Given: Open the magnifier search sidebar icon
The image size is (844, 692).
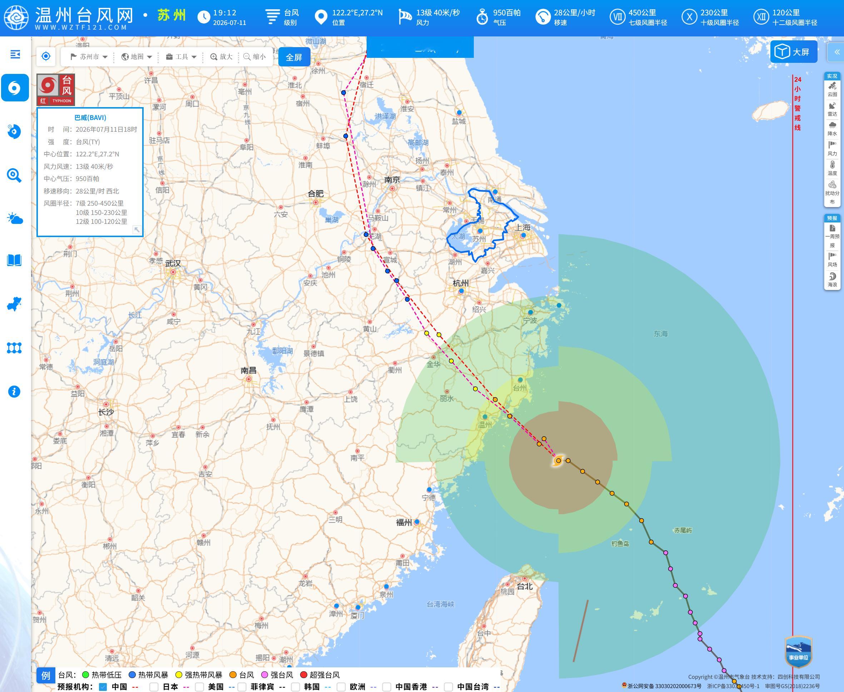Looking at the screenshot, I should (x=14, y=175).
